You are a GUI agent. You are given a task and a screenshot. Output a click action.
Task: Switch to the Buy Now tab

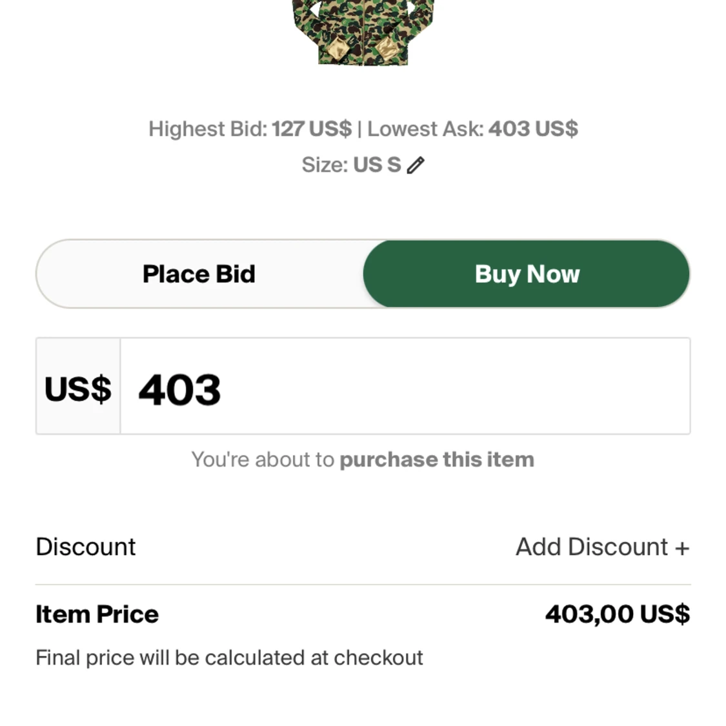coord(527,274)
